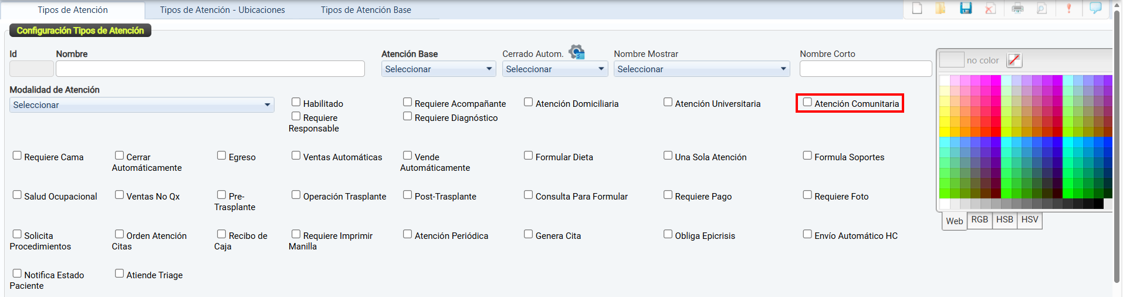Open the Atención Base dropdown
The width and height of the screenshot is (1123, 297).
pos(438,69)
